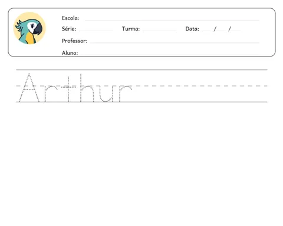The image size is (283, 226).
Task: Click the first dotted r after A
Action: [51, 94]
